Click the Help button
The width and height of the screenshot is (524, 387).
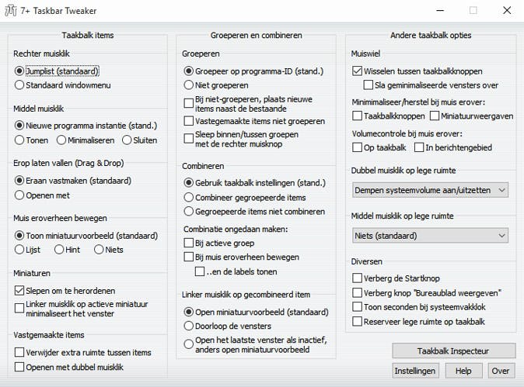(463, 371)
